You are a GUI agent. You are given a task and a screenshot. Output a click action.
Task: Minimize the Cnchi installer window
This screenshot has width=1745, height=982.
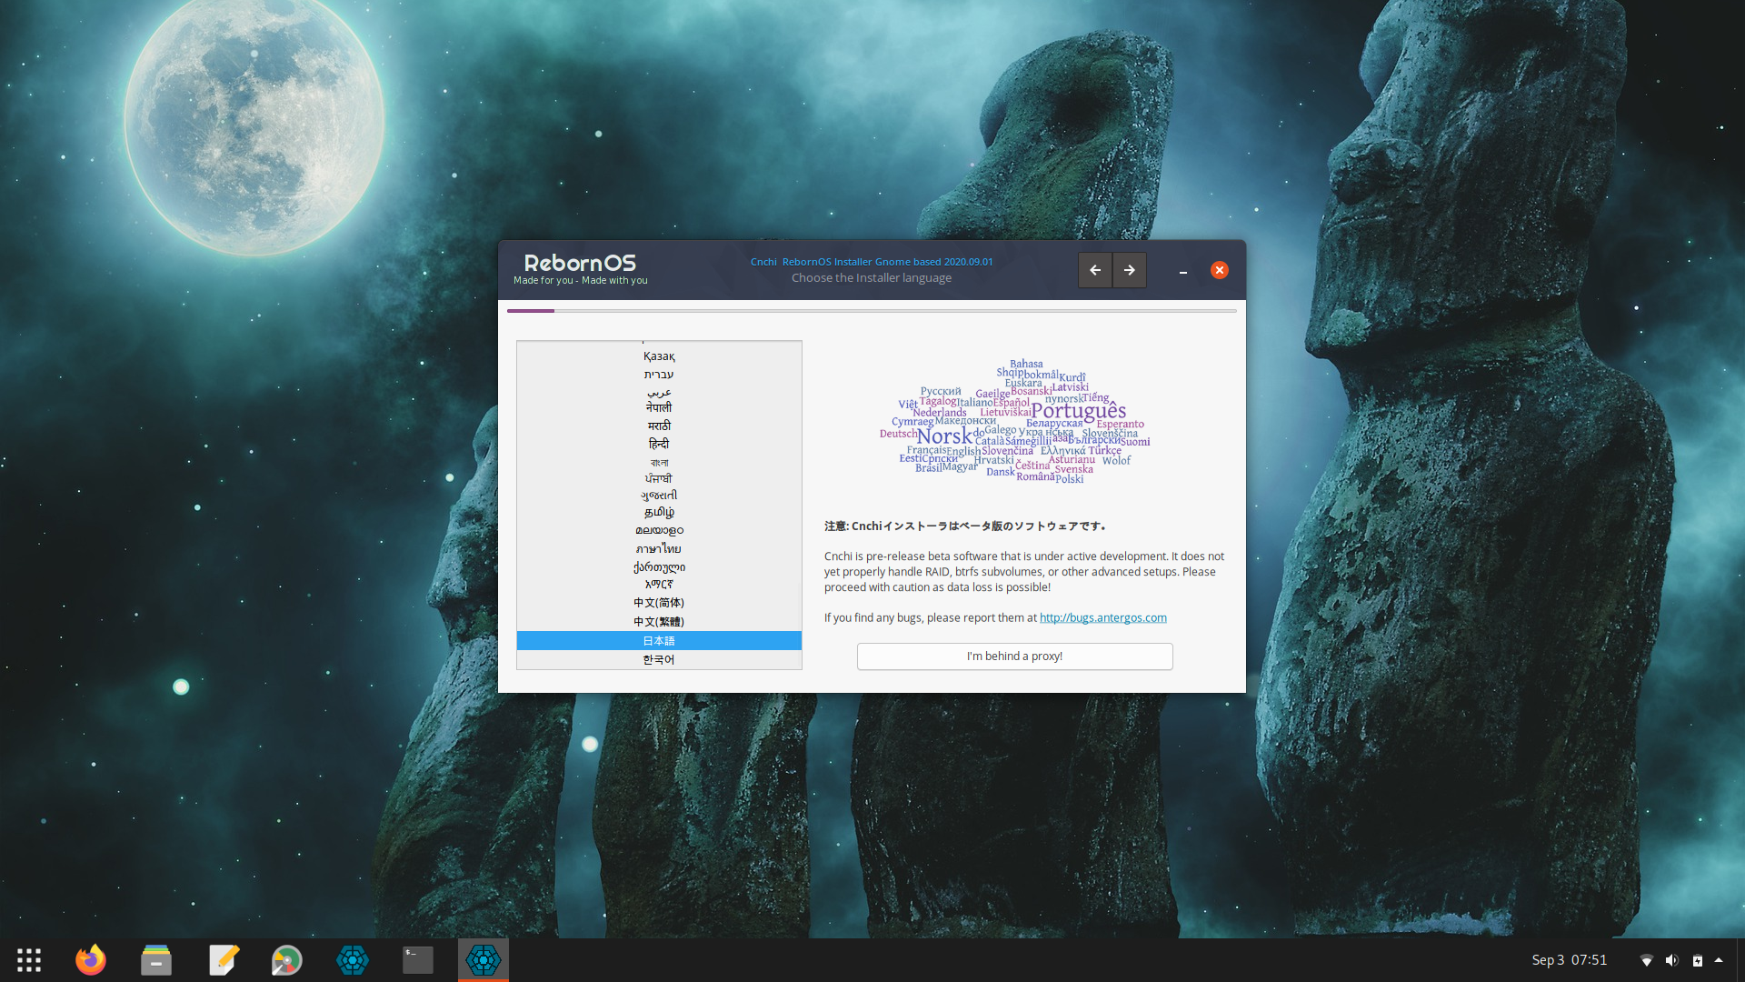click(1182, 271)
